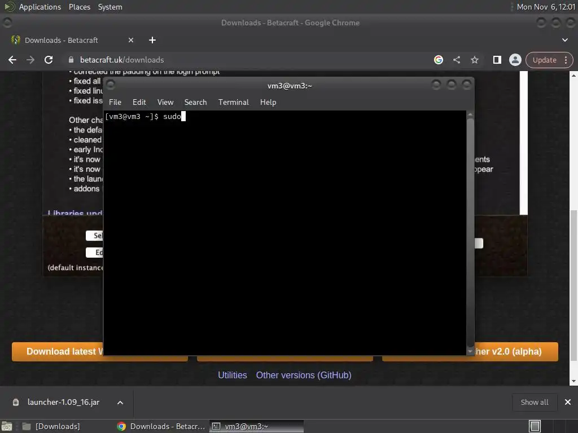Click the terminal window menu button
This screenshot has height=433, width=578.
(110, 85)
